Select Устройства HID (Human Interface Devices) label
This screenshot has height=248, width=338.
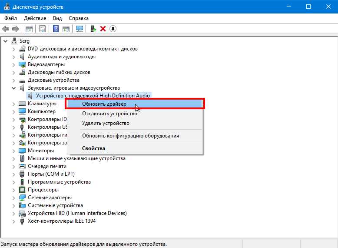(77, 213)
